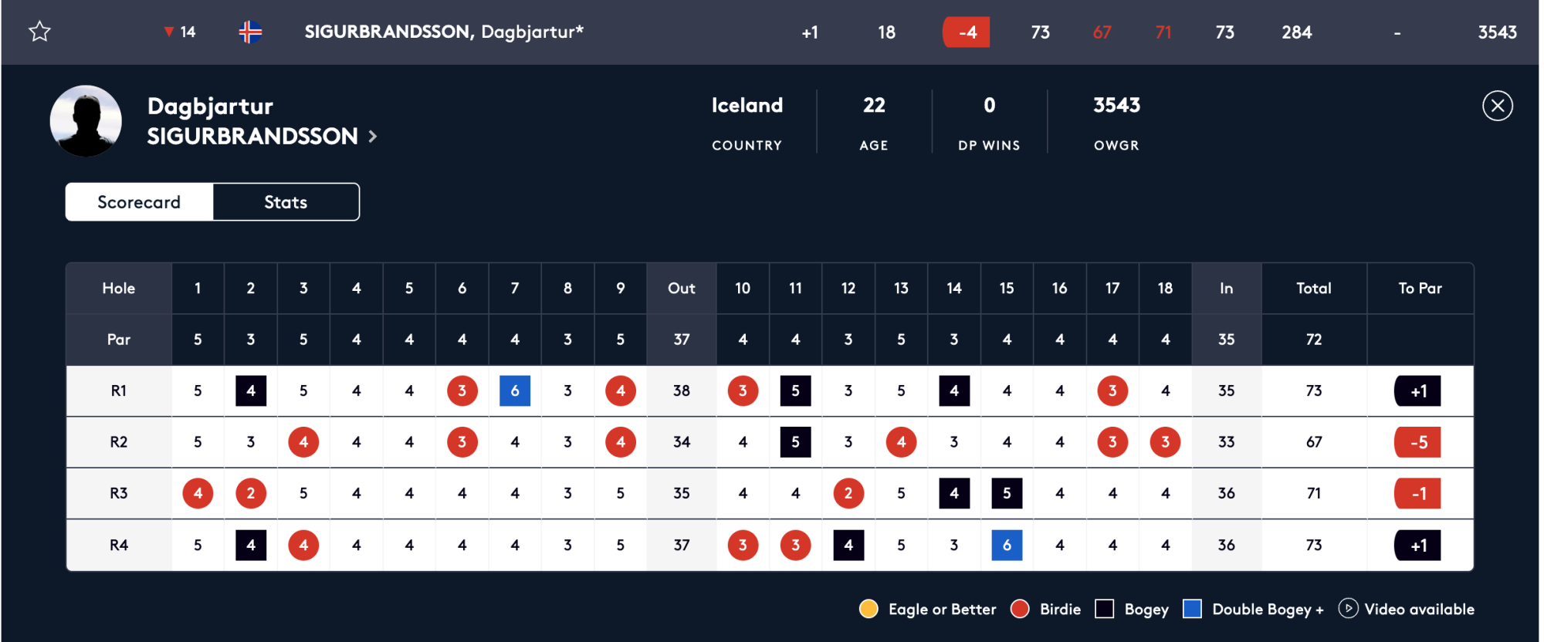Click the red 67 round score
1544x642 pixels.
click(1102, 32)
